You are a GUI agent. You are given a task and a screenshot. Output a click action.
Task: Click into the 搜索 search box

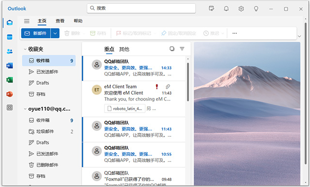pos(141,8)
